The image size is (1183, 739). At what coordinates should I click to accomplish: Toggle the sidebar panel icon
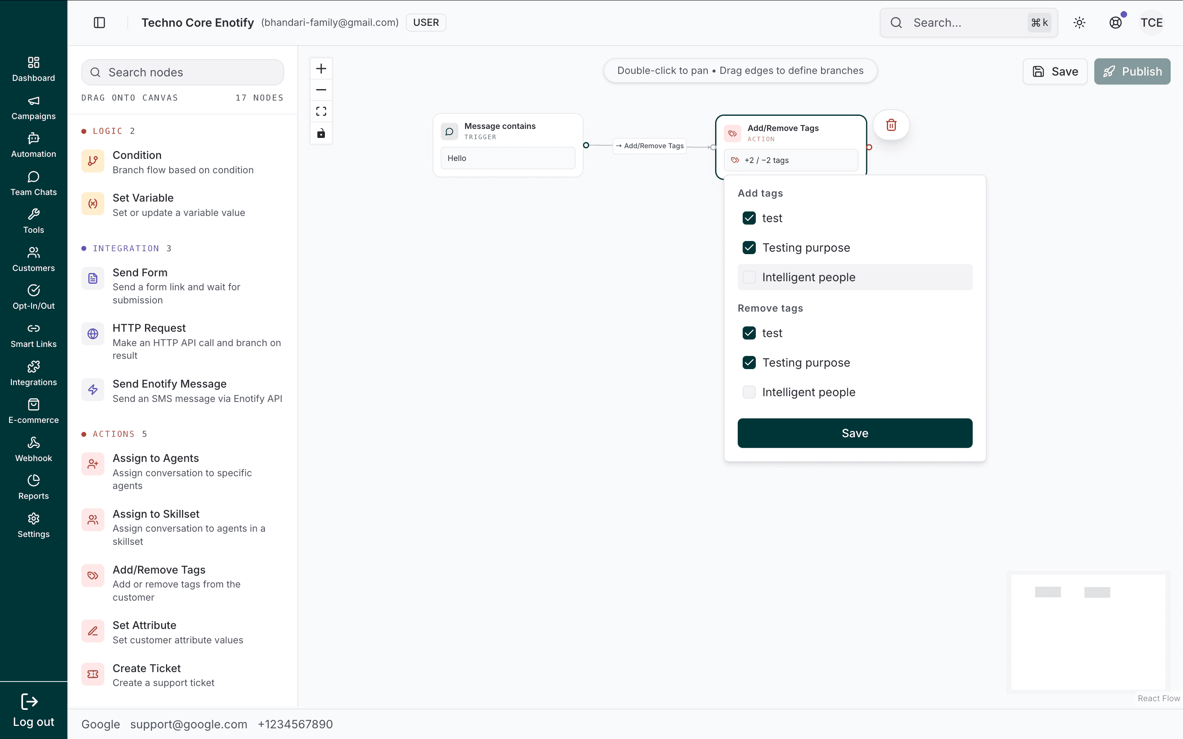pyautogui.click(x=99, y=23)
